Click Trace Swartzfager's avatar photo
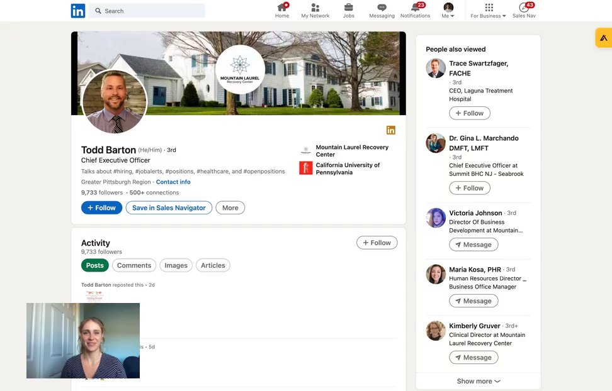The width and height of the screenshot is (612, 391). pos(436,69)
